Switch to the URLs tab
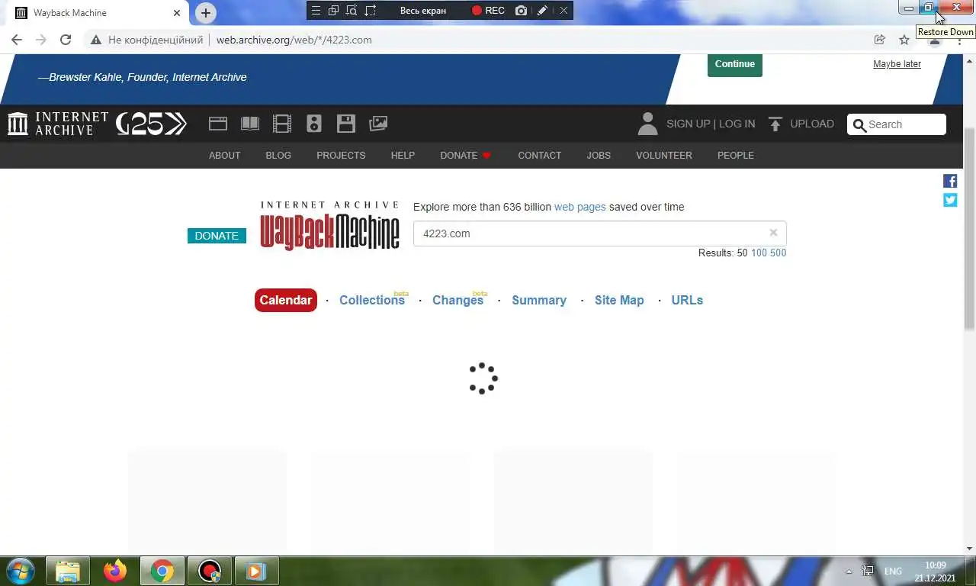 pyautogui.click(x=687, y=300)
